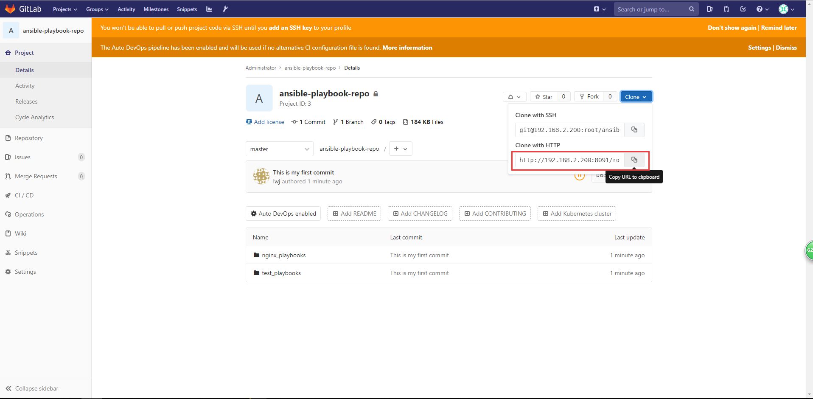
Task: Expand the Groups menu
Action: 97,9
